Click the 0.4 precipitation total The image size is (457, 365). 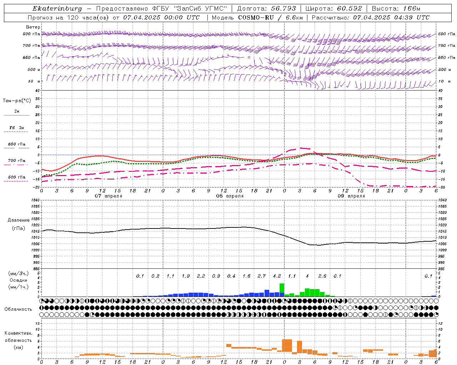click(x=231, y=276)
